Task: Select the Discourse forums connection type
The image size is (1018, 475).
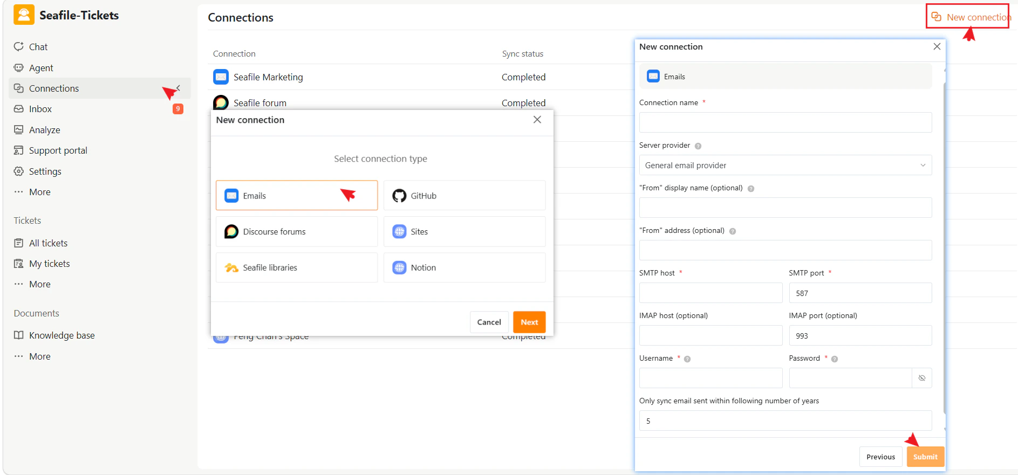Action: (x=297, y=231)
